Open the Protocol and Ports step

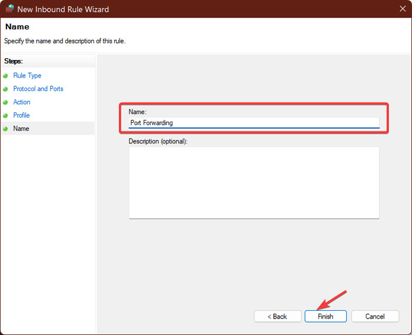38,89
